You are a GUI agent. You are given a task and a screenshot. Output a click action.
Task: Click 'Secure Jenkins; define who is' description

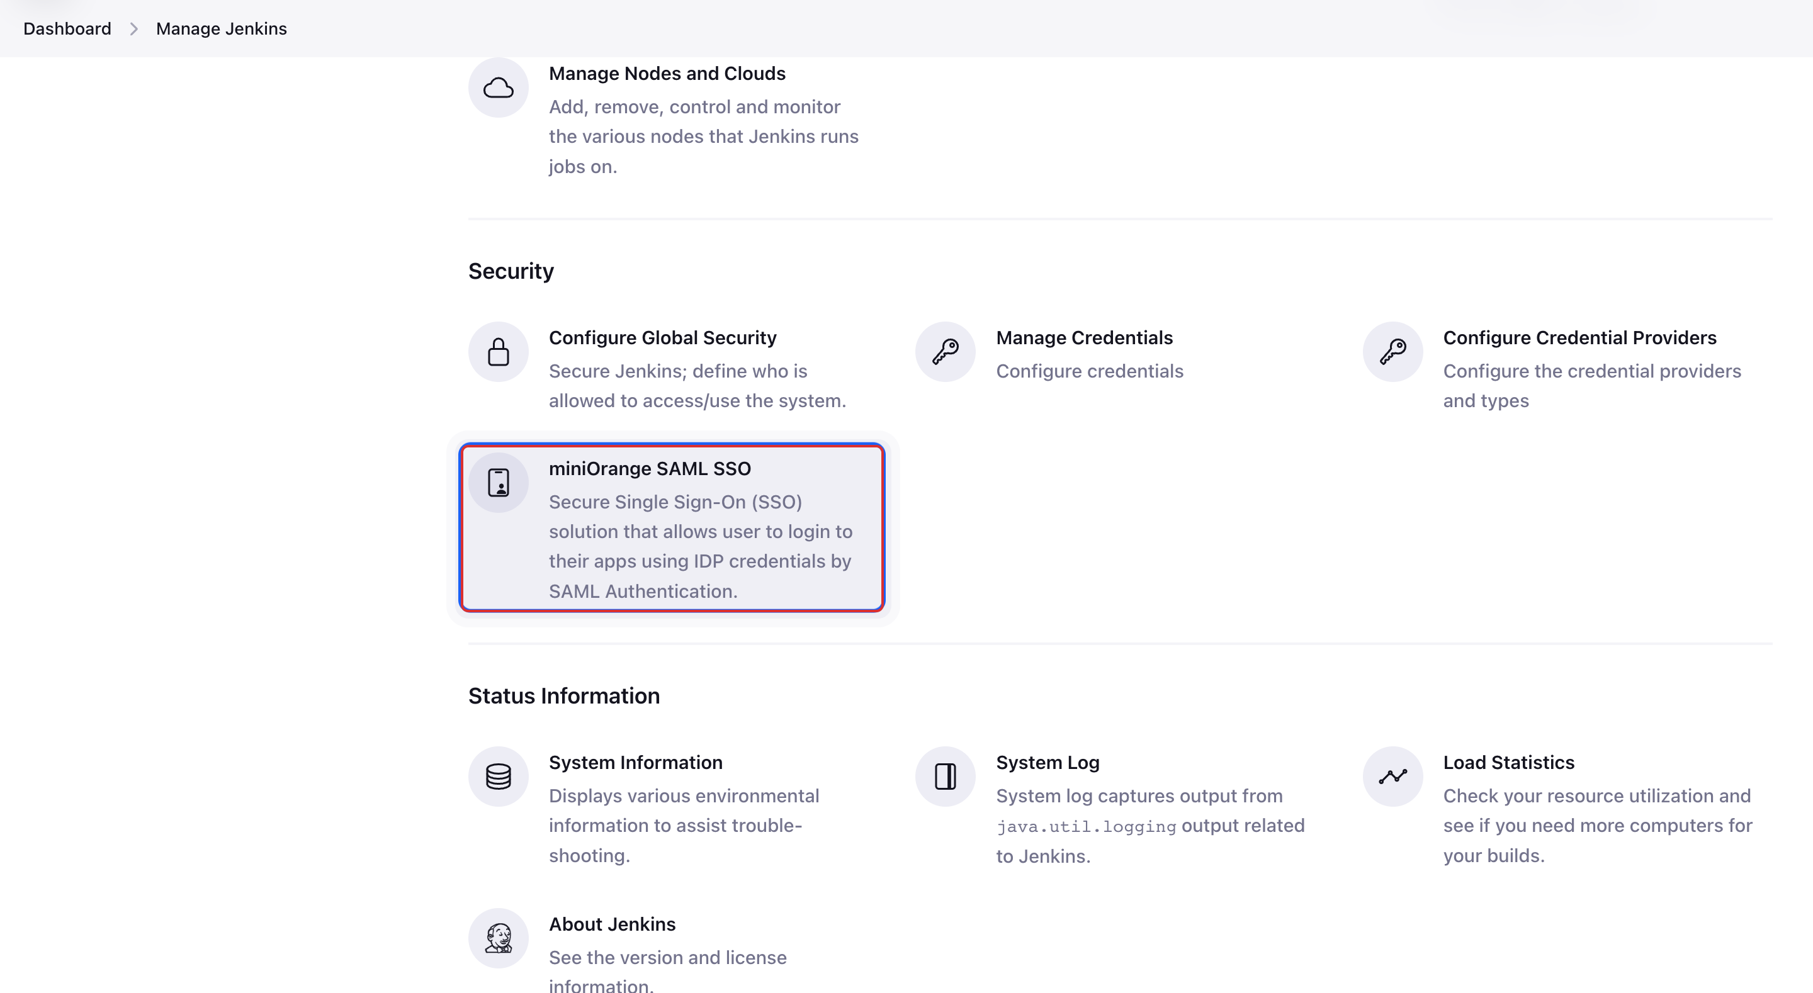coord(678,371)
